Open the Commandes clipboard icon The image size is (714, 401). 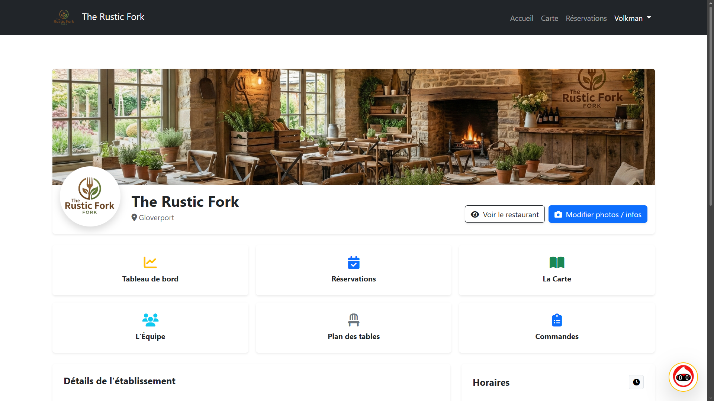pos(556,320)
